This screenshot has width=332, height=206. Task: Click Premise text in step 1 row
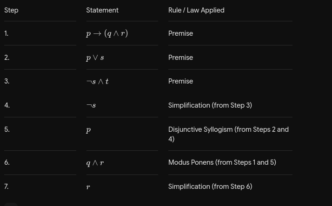(x=180, y=33)
